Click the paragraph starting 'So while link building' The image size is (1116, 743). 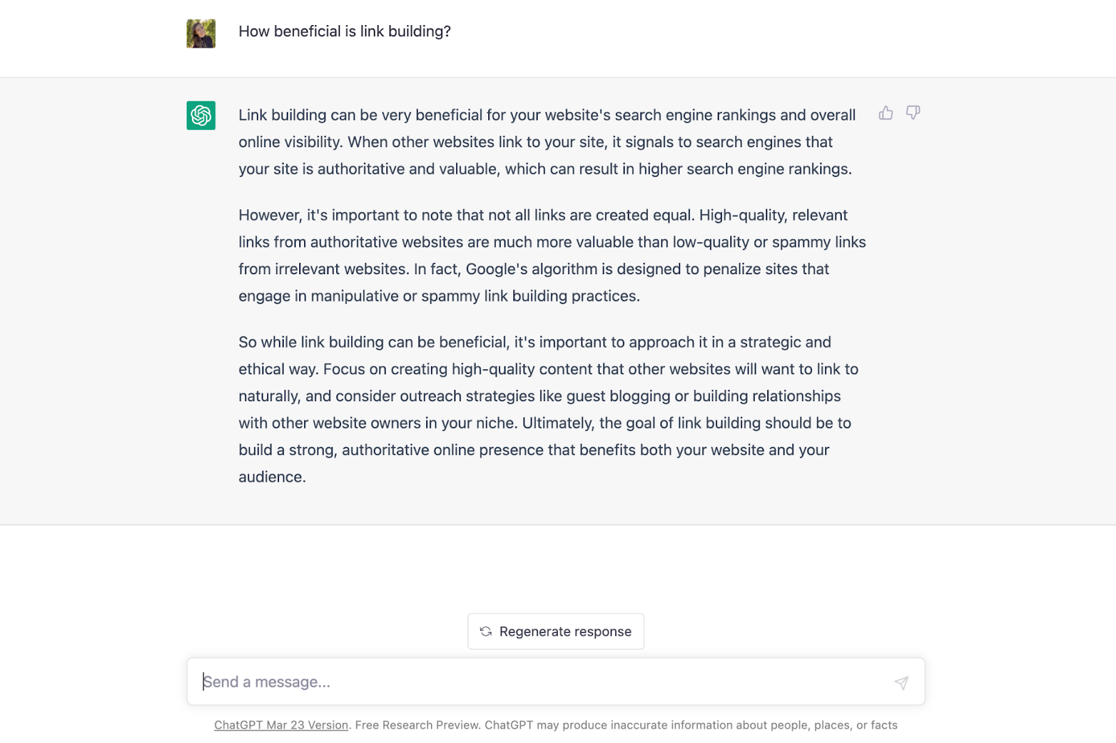tap(548, 410)
